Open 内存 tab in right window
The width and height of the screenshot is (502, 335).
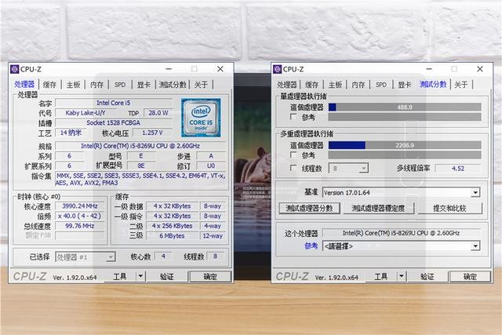358,85
